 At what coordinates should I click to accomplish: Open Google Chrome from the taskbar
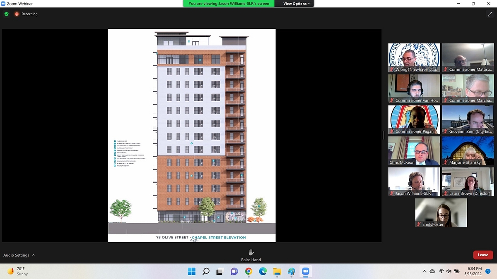248,271
